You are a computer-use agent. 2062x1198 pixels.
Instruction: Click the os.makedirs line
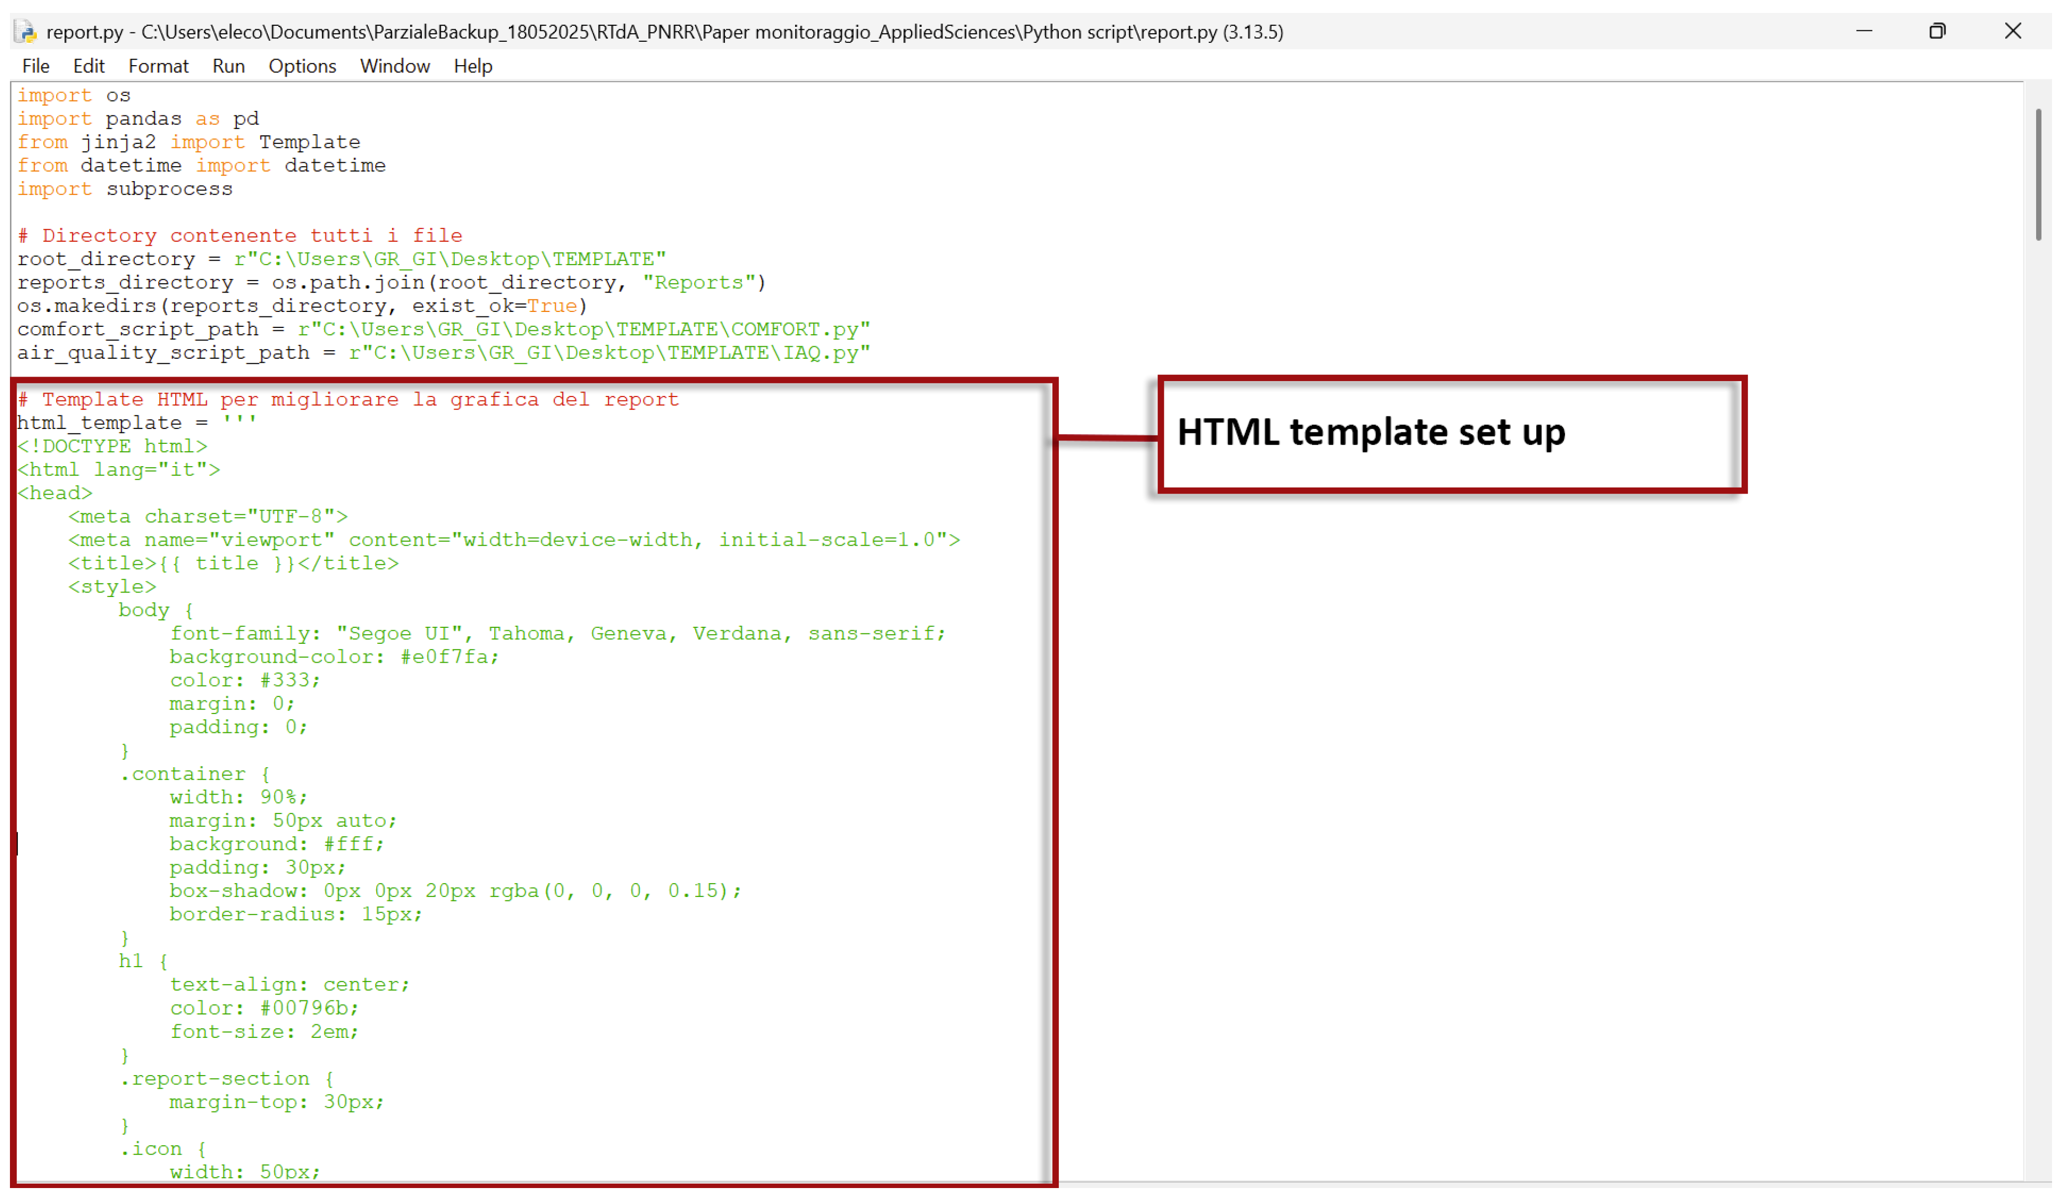click(x=302, y=307)
